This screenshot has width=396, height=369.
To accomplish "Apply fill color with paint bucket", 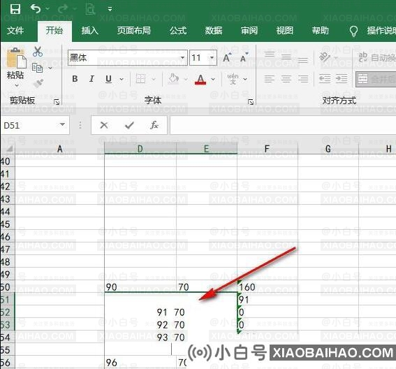I will click(173, 79).
